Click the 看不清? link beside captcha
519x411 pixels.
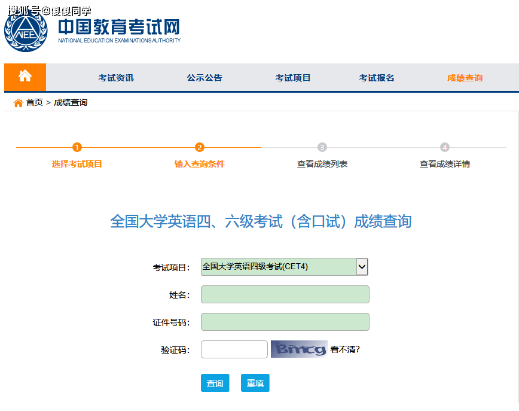click(x=344, y=349)
